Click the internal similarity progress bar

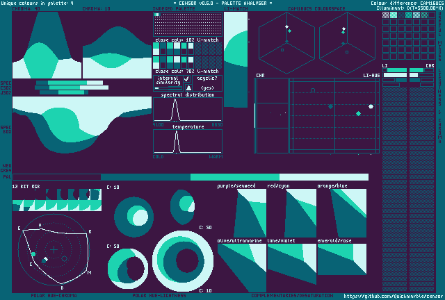click(168, 88)
